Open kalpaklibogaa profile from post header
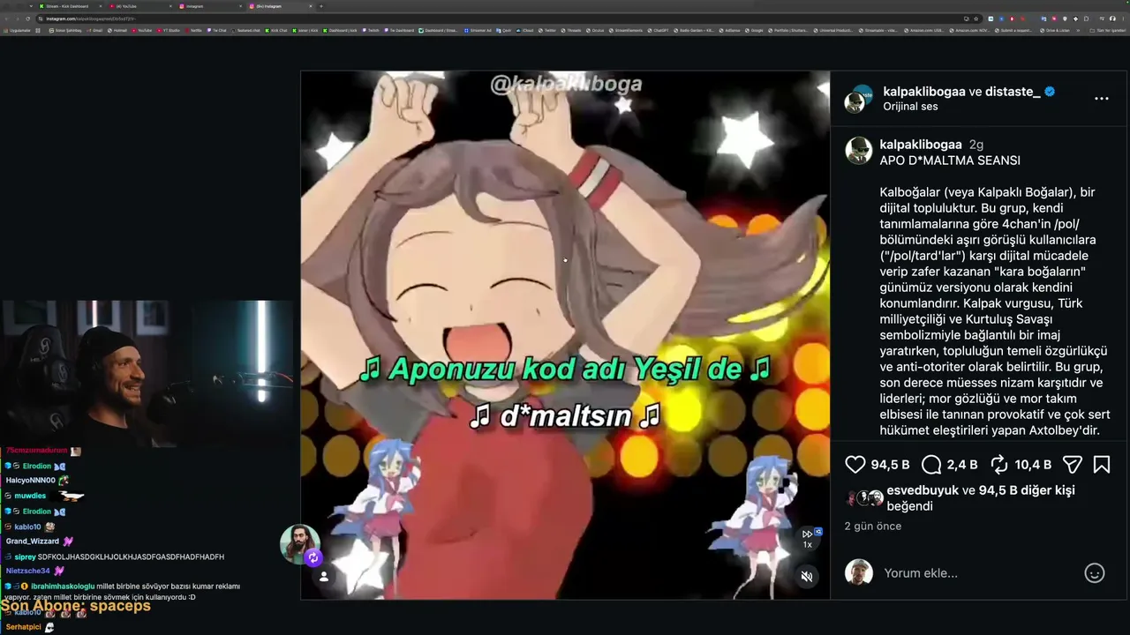1130x635 pixels. click(x=923, y=92)
